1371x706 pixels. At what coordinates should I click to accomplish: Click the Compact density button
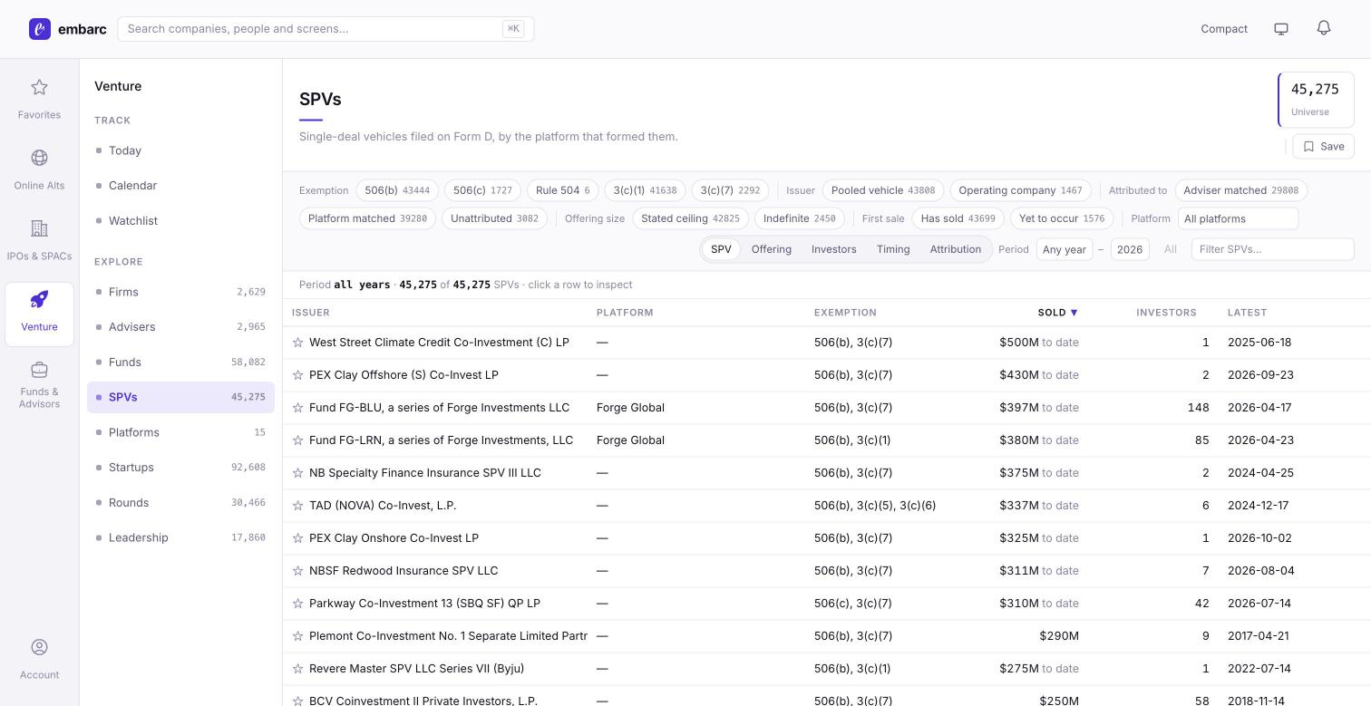[1224, 29]
